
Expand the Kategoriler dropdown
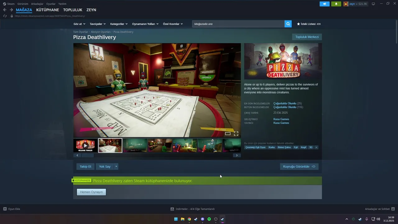(x=119, y=24)
